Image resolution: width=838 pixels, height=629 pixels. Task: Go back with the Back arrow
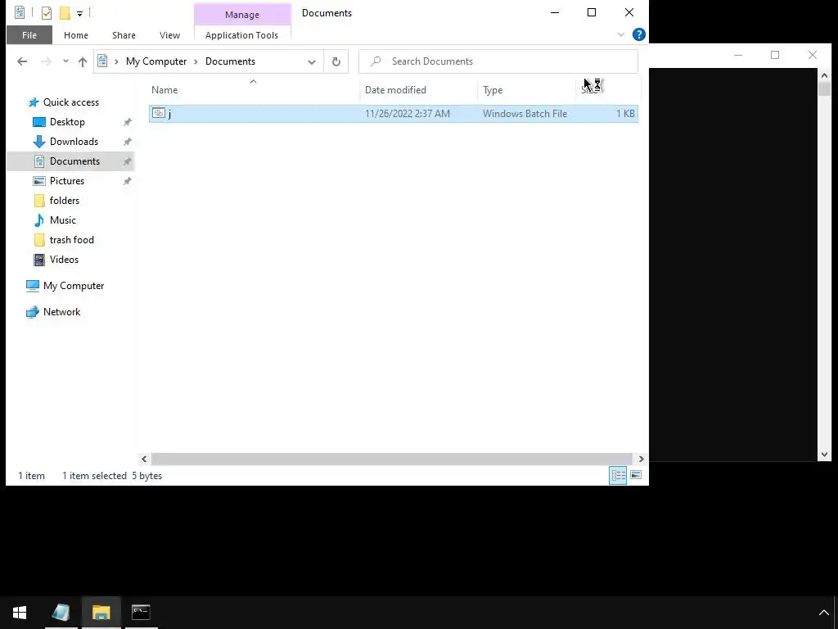22,61
